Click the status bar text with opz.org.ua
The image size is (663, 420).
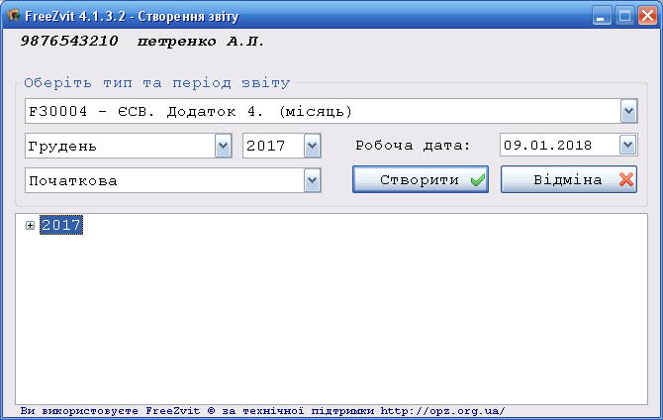pyautogui.click(x=262, y=411)
